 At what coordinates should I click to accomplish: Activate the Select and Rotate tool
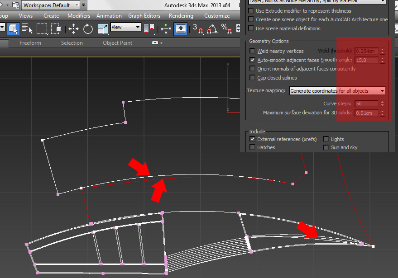(x=88, y=29)
